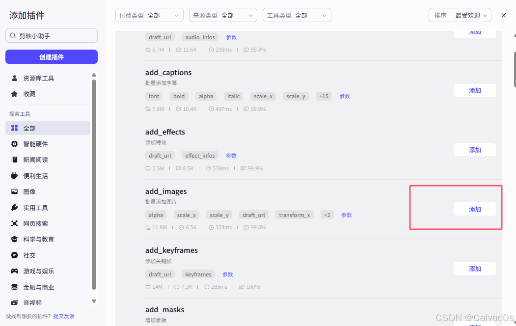Focus the 剪映小助手 search field
This screenshot has width=516, height=326.
click(52, 35)
